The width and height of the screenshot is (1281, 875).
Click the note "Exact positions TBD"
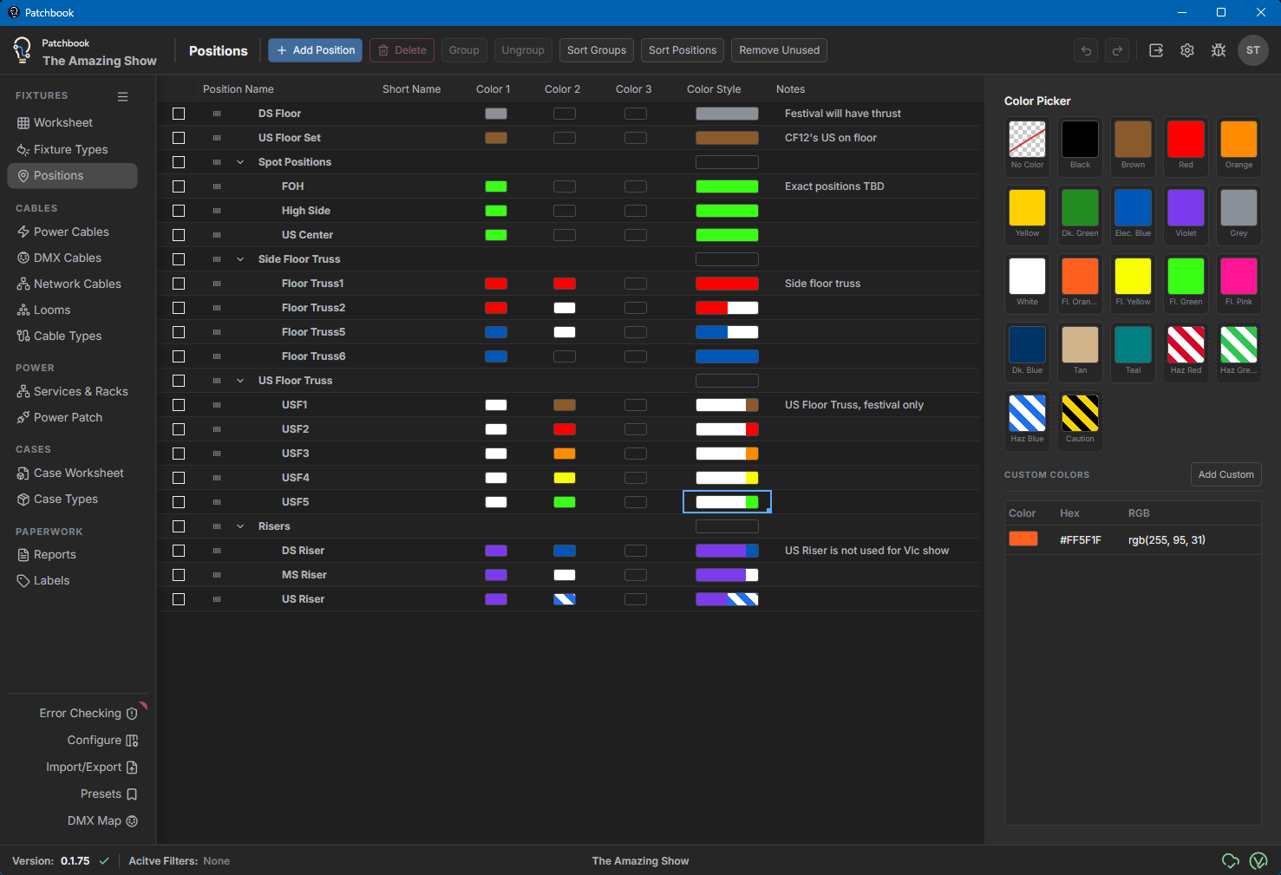[834, 186]
